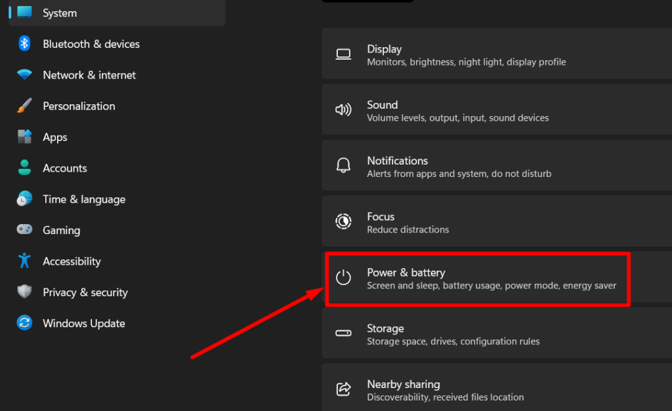The width and height of the screenshot is (672, 411).
Task: Click the Wi-Fi Network icon
Action: pyautogui.click(x=24, y=75)
